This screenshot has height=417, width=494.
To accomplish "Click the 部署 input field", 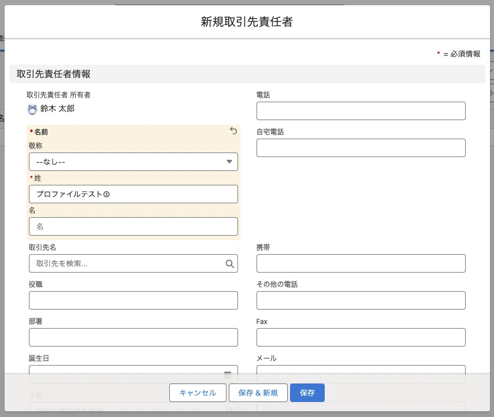I will tap(133, 337).
